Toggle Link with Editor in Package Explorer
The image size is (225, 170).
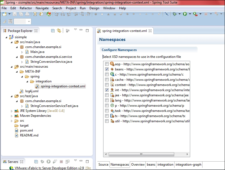pyautogui.click(x=59, y=31)
